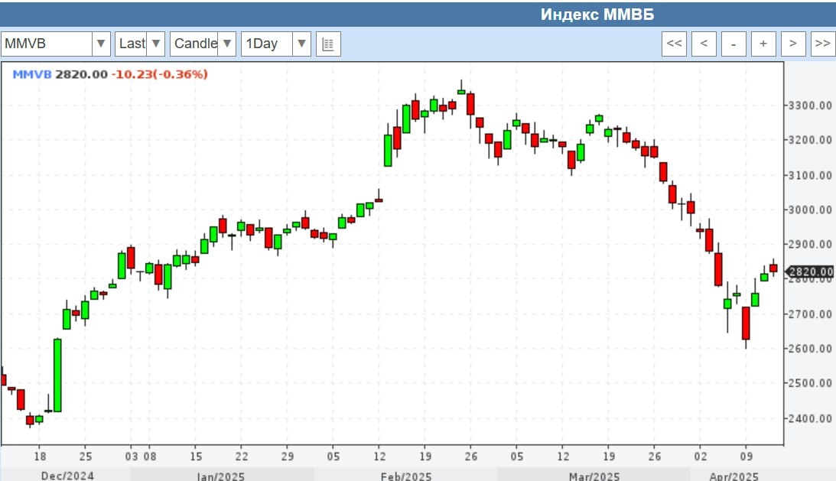Click the 2600.00 price axis label
This screenshot has width=836, height=481.
tap(811, 349)
